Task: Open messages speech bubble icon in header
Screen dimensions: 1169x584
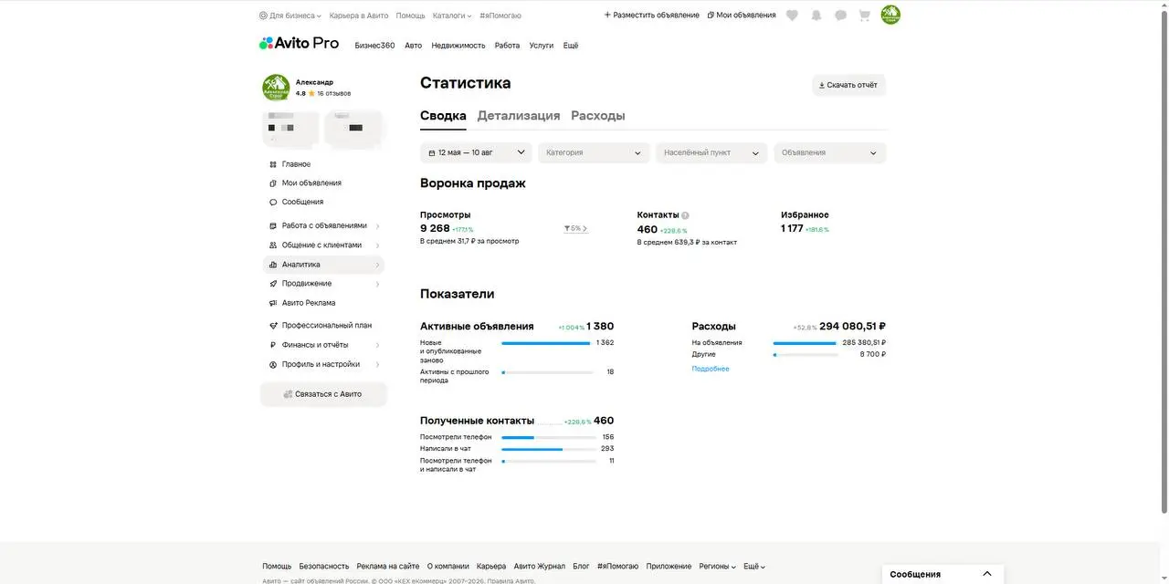Action: tap(840, 16)
